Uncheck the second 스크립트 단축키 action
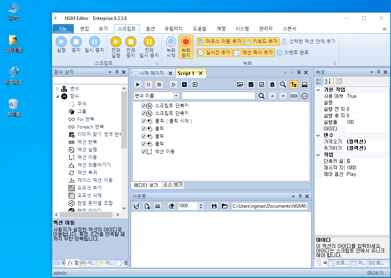Viewport: 391px width, 278px height. click(143, 113)
